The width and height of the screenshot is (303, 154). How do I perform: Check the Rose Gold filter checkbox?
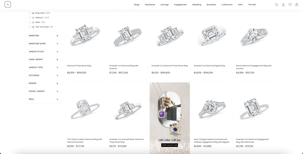pyautogui.click(x=30, y=13)
